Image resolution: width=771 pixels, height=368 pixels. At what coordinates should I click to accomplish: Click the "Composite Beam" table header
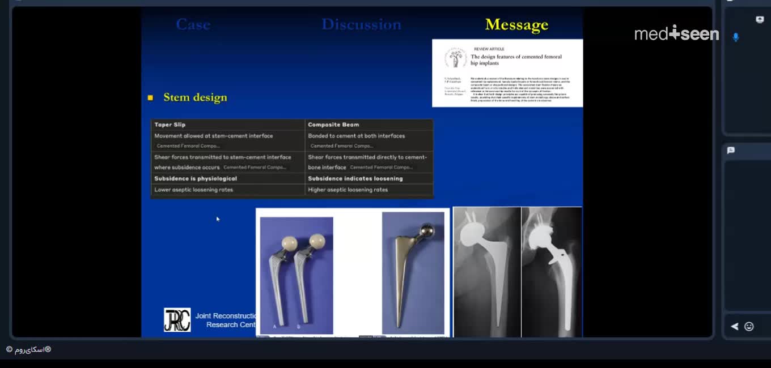coord(333,125)
